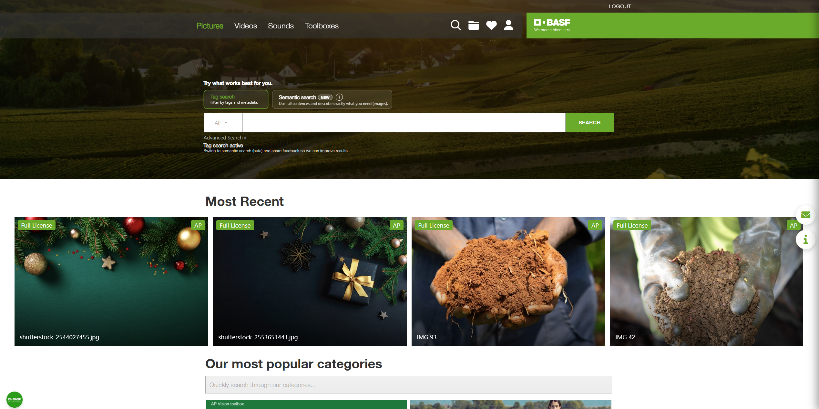
Task: Open the IMG 93 soil thumbnail
Action: pyautogui.click(x=508, y=281)
